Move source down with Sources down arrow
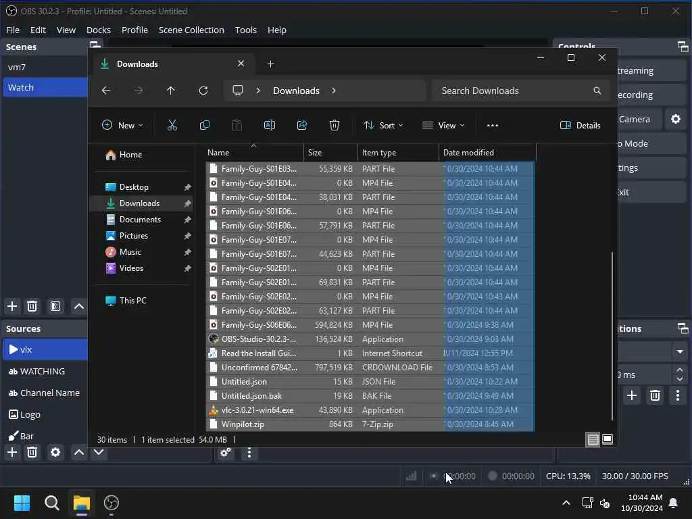The height and width of the screenshot is (519, 692). 99,452
